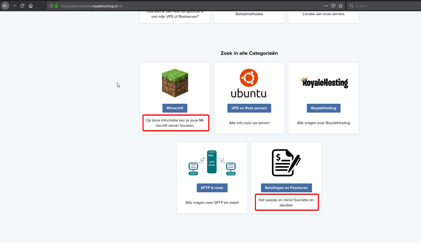Click the Minecraft grass block image

pyautogui.click(x=175, y=83)
